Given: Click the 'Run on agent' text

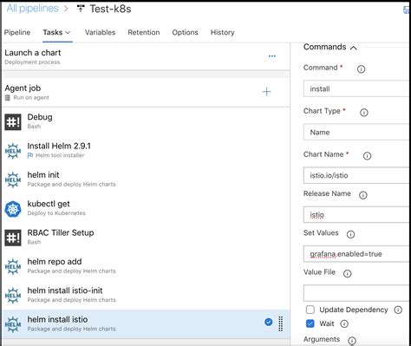Looking at the screenshot, I should coord(31,98).
